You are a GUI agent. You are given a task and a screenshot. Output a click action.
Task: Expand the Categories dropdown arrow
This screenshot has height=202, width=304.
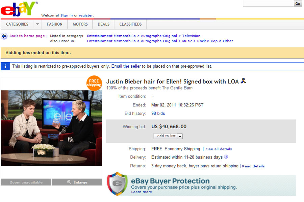[37, 24]
